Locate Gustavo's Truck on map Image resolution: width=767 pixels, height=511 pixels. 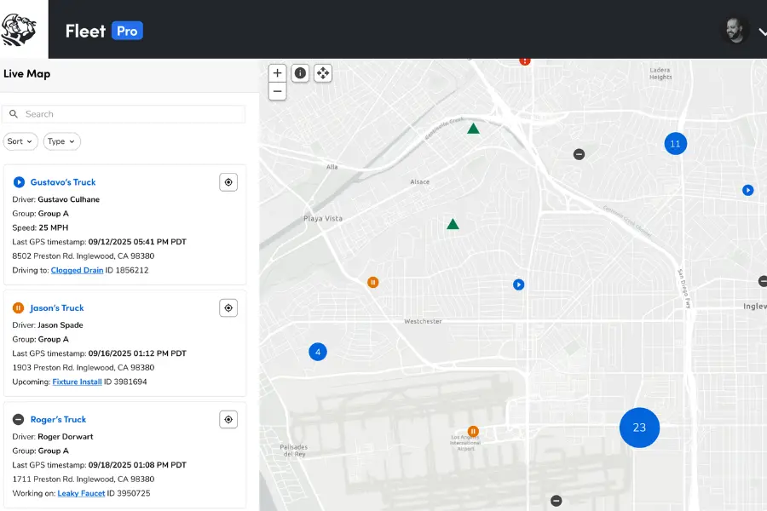(x=228, y=182)
